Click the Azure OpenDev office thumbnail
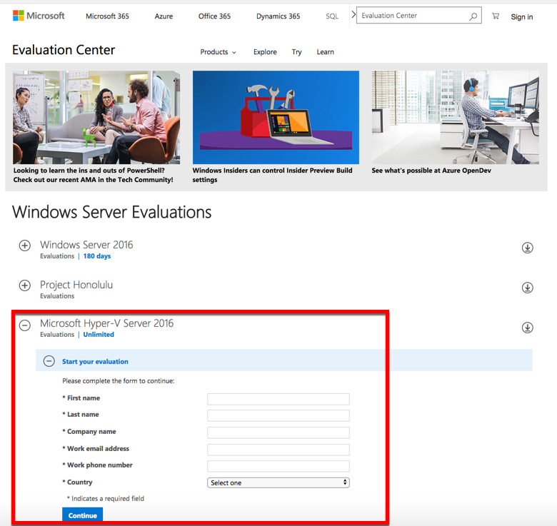Viewport: 557px width, 526px height. coord(455,117)
